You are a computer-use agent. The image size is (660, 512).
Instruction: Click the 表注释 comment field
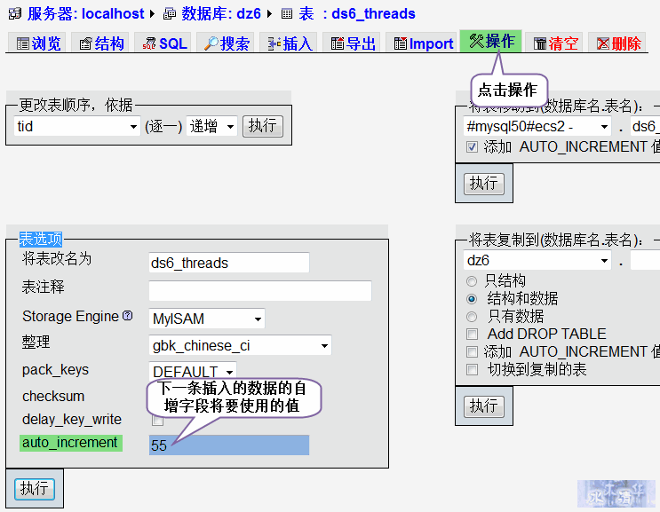(x=260, y=290)
